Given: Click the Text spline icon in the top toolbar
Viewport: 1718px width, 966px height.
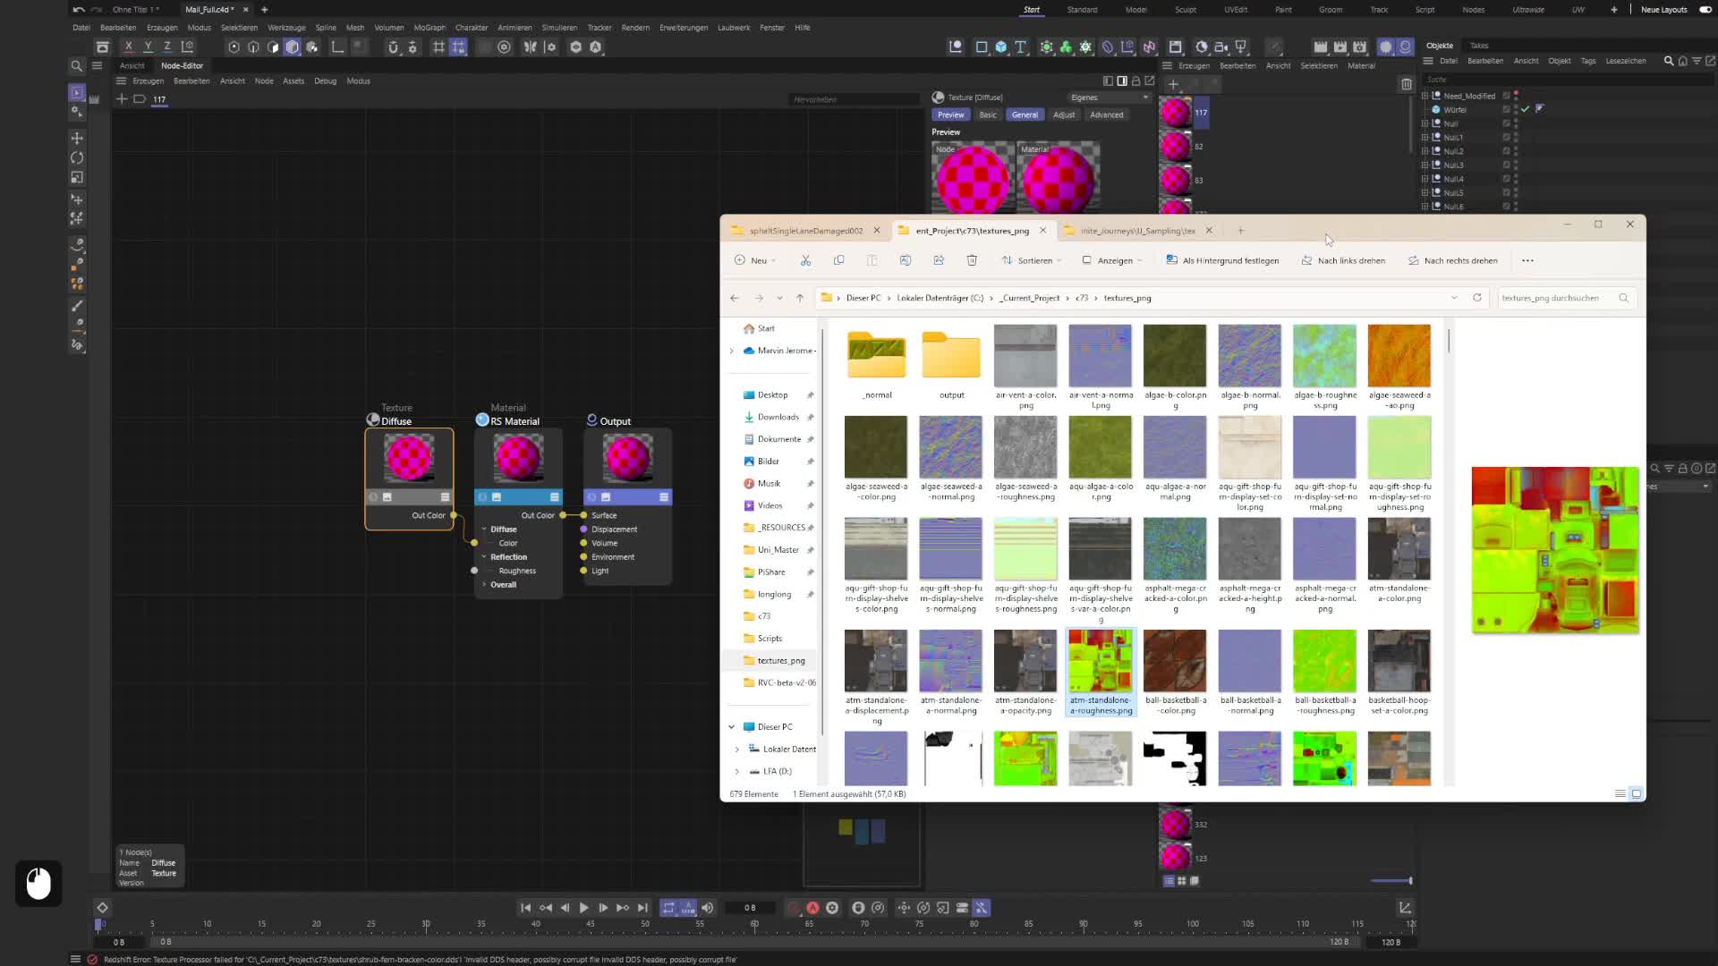Looking at the screenshot, I should 1020,47.
